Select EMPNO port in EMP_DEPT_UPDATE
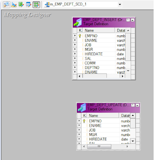 [x=95, y=121]
